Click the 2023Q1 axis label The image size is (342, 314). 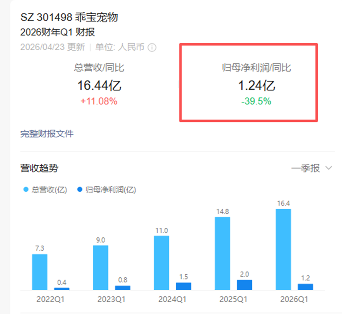pos(111,299)
